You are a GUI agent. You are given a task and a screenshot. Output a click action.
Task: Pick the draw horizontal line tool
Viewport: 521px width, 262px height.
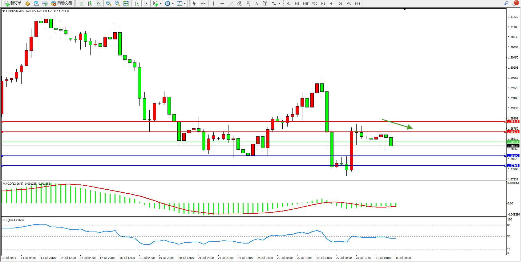tap(222, 3)
